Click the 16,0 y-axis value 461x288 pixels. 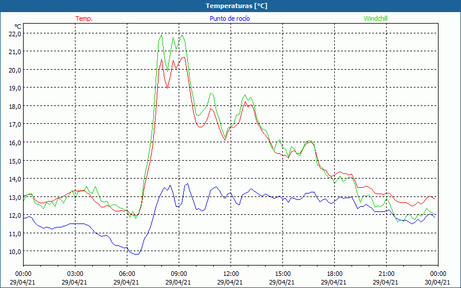click(x=16, y=142)
